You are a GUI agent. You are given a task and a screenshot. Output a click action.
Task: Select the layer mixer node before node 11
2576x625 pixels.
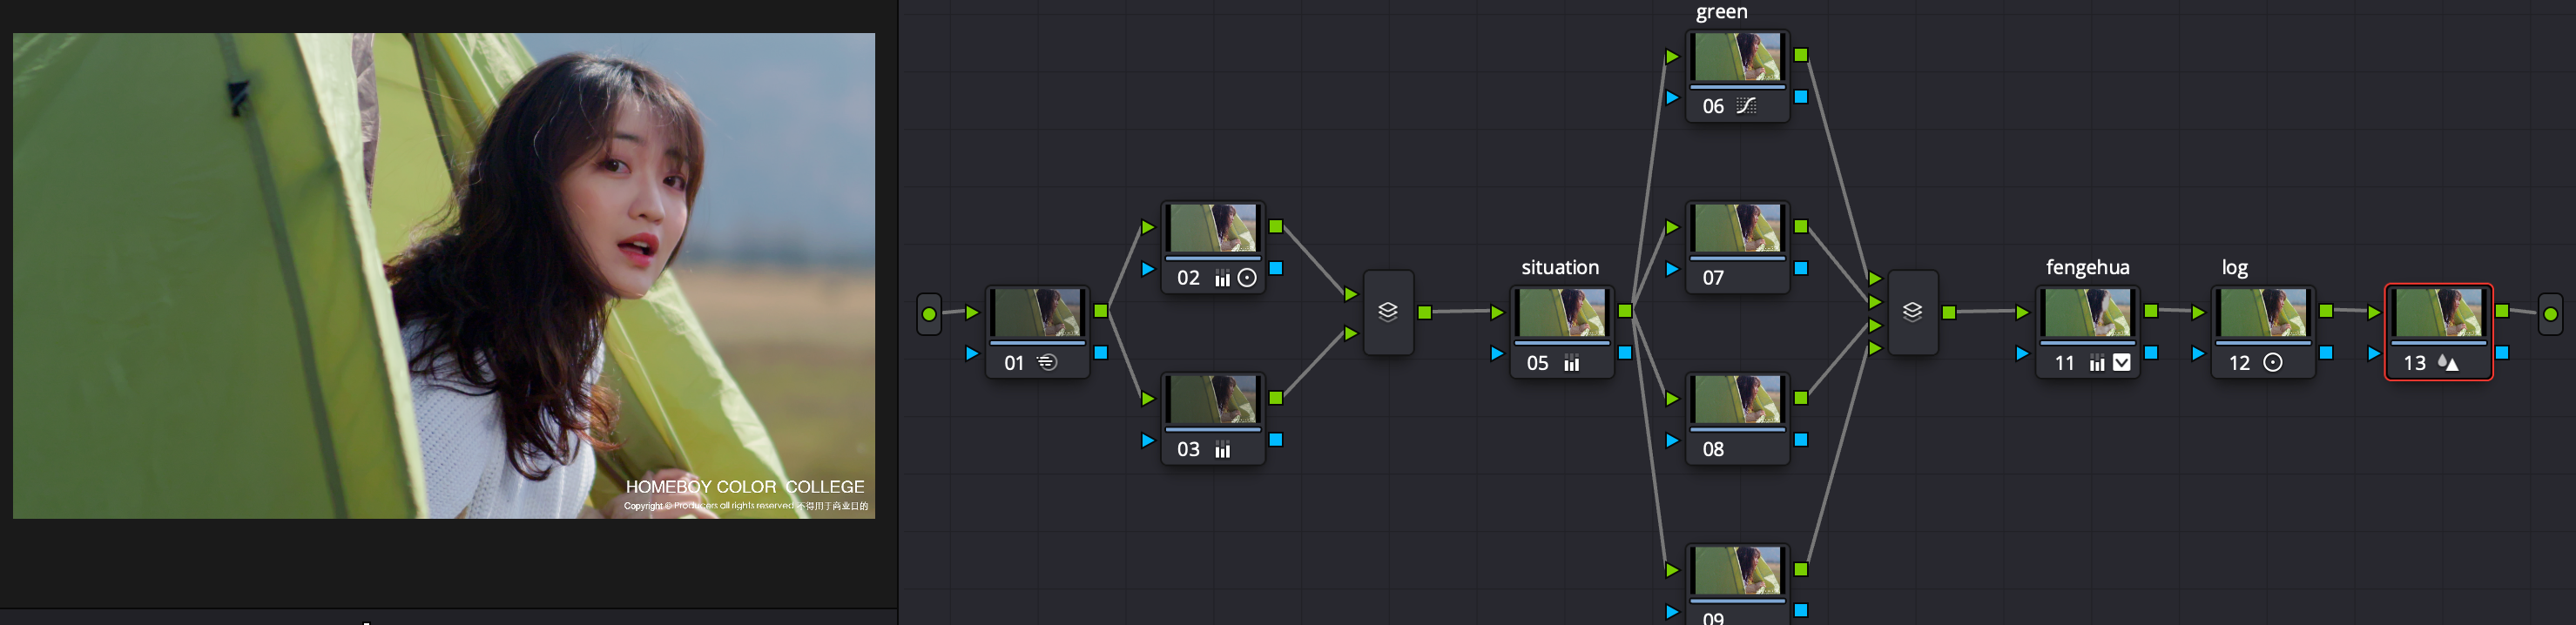[x=1912, y=312]
